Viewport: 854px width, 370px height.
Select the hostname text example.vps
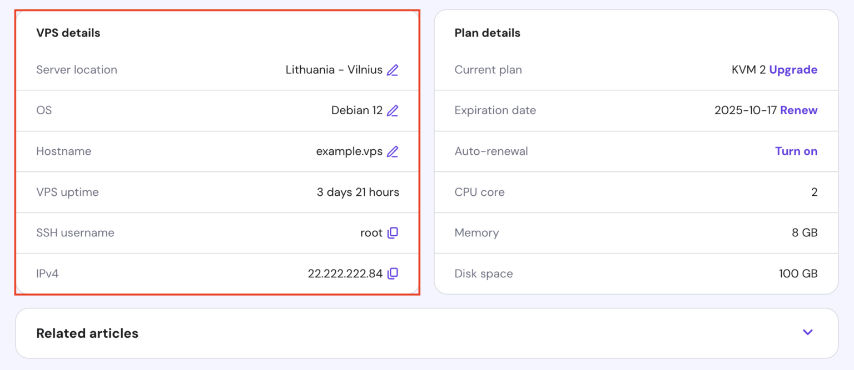349,151
